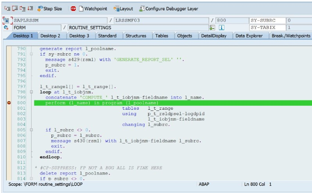Screen dimensions: 312x193
Task: Click 'changing l_subrc.' on line 804
Action: 146,125
